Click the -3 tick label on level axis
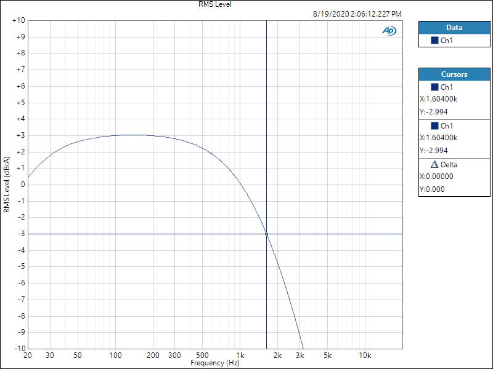This screenshot has height=369, width=493. [x=22, y=234]
